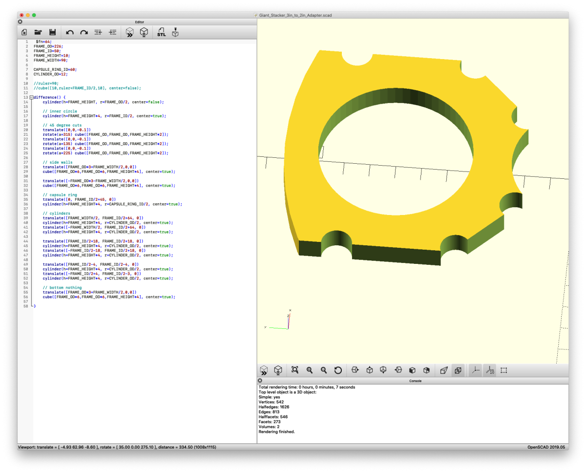The image size is (586, 473).
Task: Render the model from editor toolbar
Action: coord(144,32)
